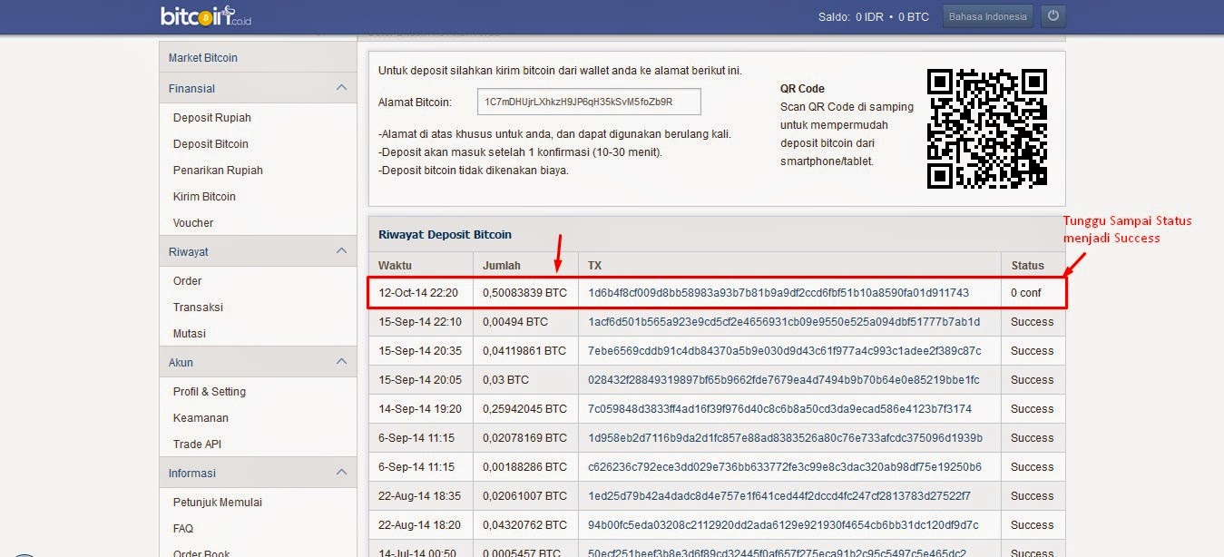Click the date 15-Sep-14 20:35
The width and height of the screenshot is (1224, 557).
pyautogui.click(x=420, y=351)
